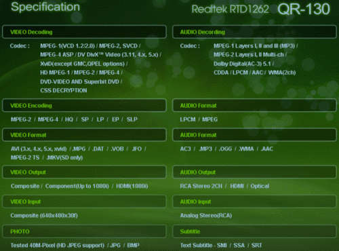This screenshot has height=251, width=339.
Task: Click 'CDDA' in the audio codec list
Action: (x=221, y=73)
